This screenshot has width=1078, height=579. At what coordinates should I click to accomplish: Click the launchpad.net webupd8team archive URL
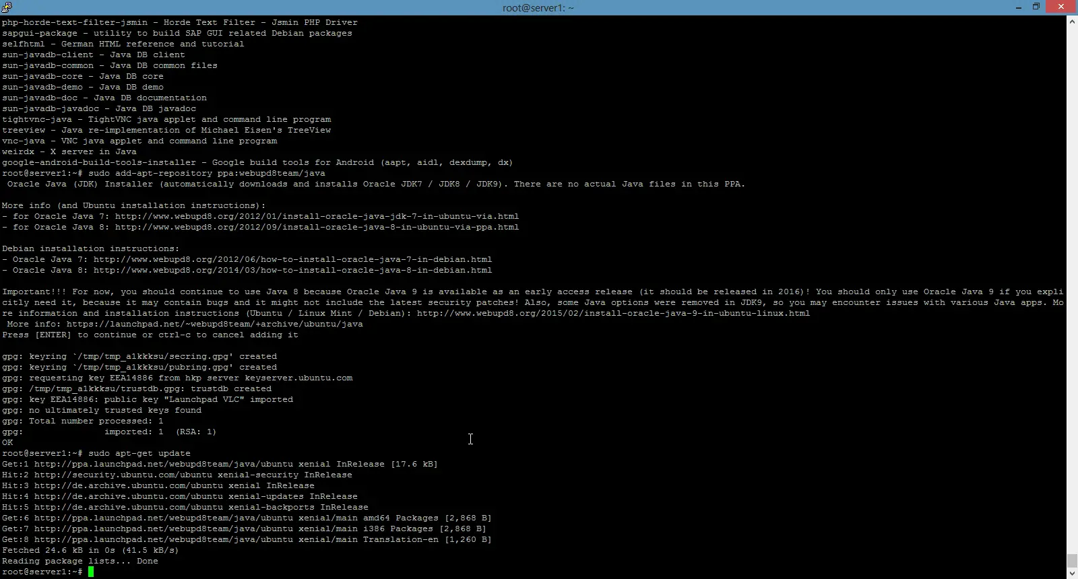click(214, 324)
